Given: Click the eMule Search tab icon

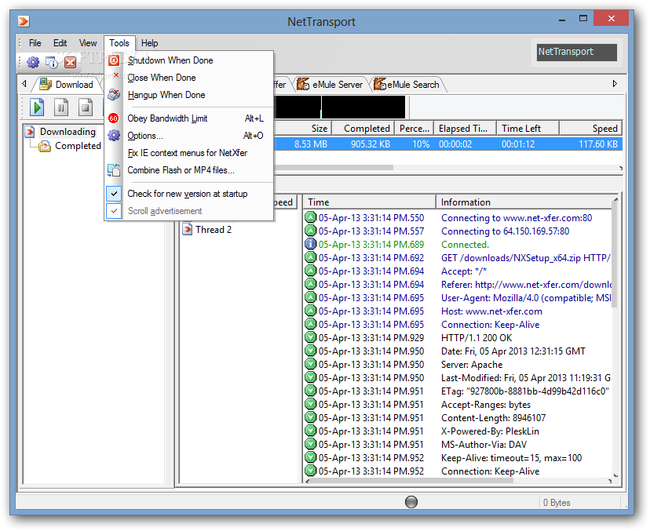Looking at the screenshot, I should [x=380, y=84].
